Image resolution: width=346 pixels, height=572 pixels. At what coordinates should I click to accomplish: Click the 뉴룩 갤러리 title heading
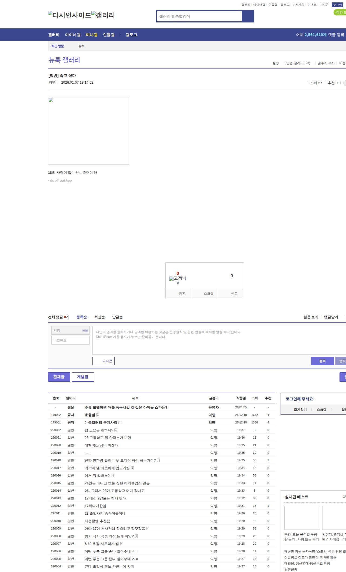[64, 60]
